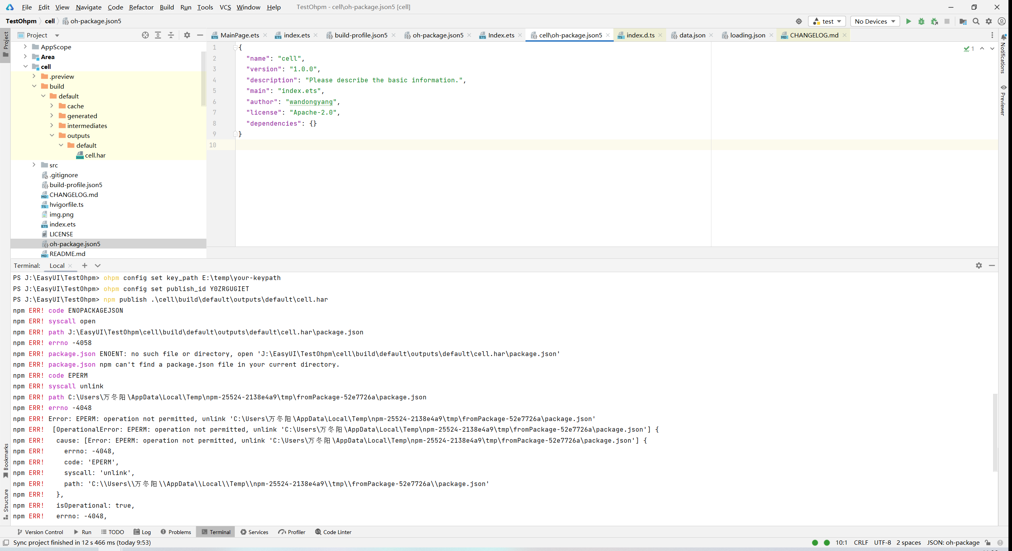This screenshot has height=551, width=1012.
Task: Expand the .preview folder
Action: coord(34,76)
